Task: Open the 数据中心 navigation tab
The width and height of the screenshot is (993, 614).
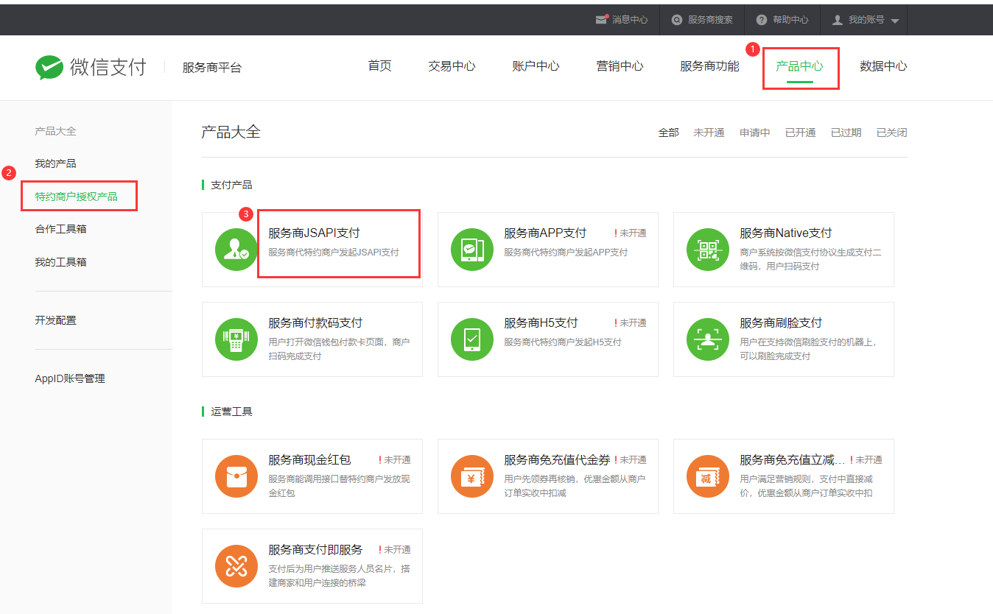Action: coord(883,66)
